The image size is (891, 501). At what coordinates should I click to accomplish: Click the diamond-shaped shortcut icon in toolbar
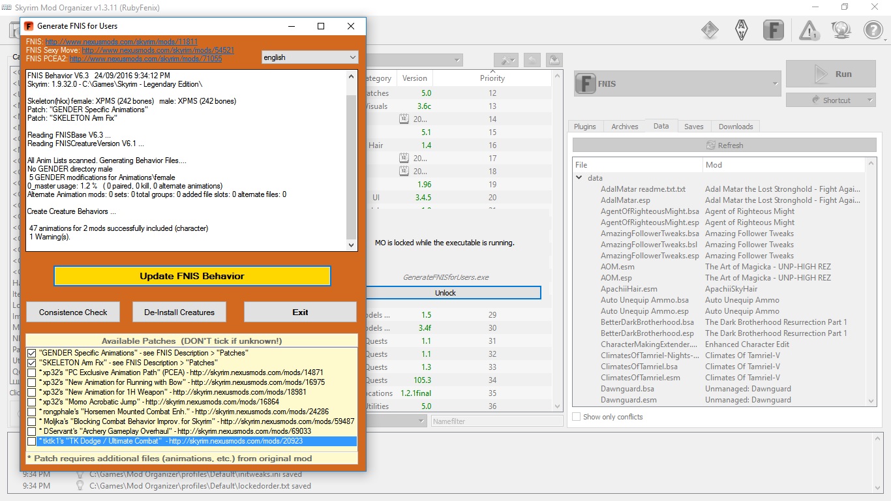click(x=710, y=30)
